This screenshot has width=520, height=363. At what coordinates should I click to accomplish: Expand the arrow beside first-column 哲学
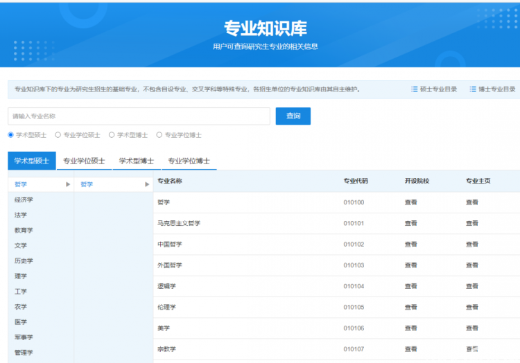68,184
